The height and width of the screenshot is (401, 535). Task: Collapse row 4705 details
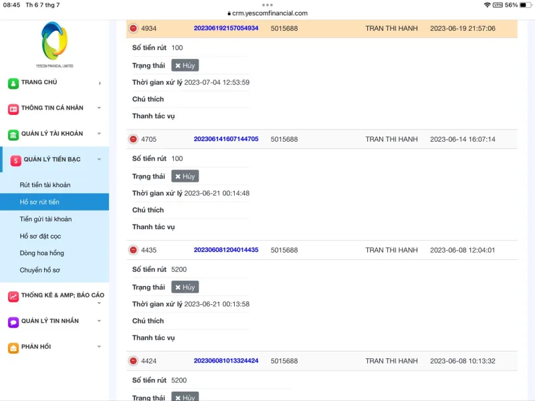(x=133, y=139)
